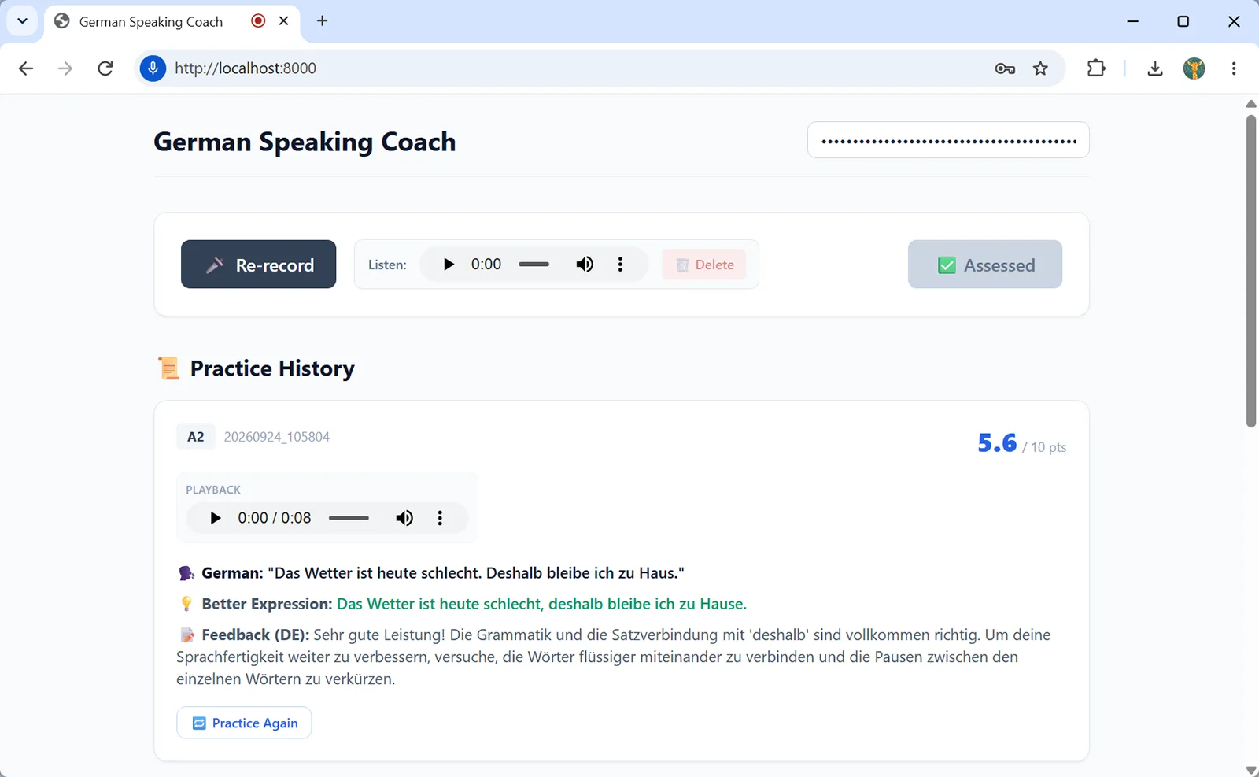Click the microphone permission icon in address bar
1259x777 pixels.
tap(153, 68)
